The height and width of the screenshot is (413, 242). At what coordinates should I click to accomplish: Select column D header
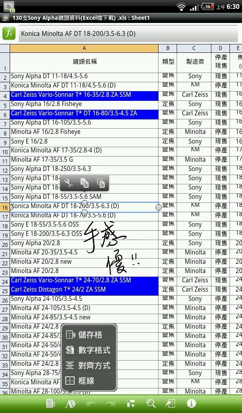(220, 48)
